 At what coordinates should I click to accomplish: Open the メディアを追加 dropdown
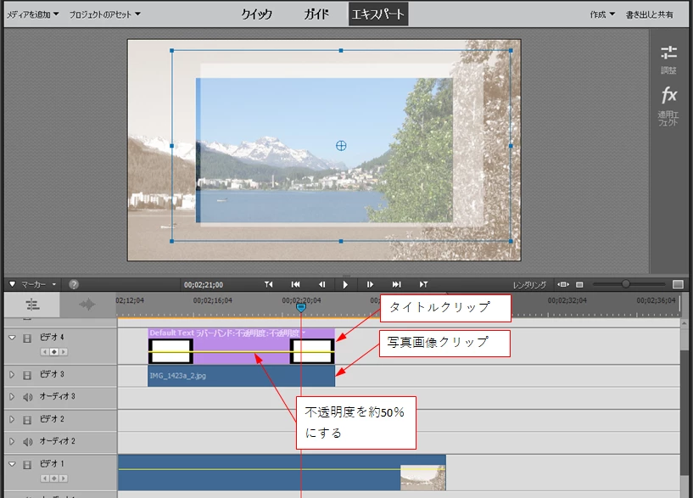click(33, 14)
